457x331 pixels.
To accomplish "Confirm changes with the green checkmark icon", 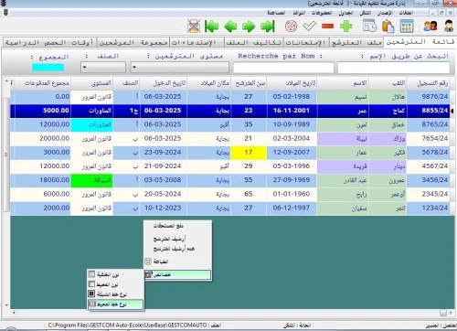I will (309, 27).
